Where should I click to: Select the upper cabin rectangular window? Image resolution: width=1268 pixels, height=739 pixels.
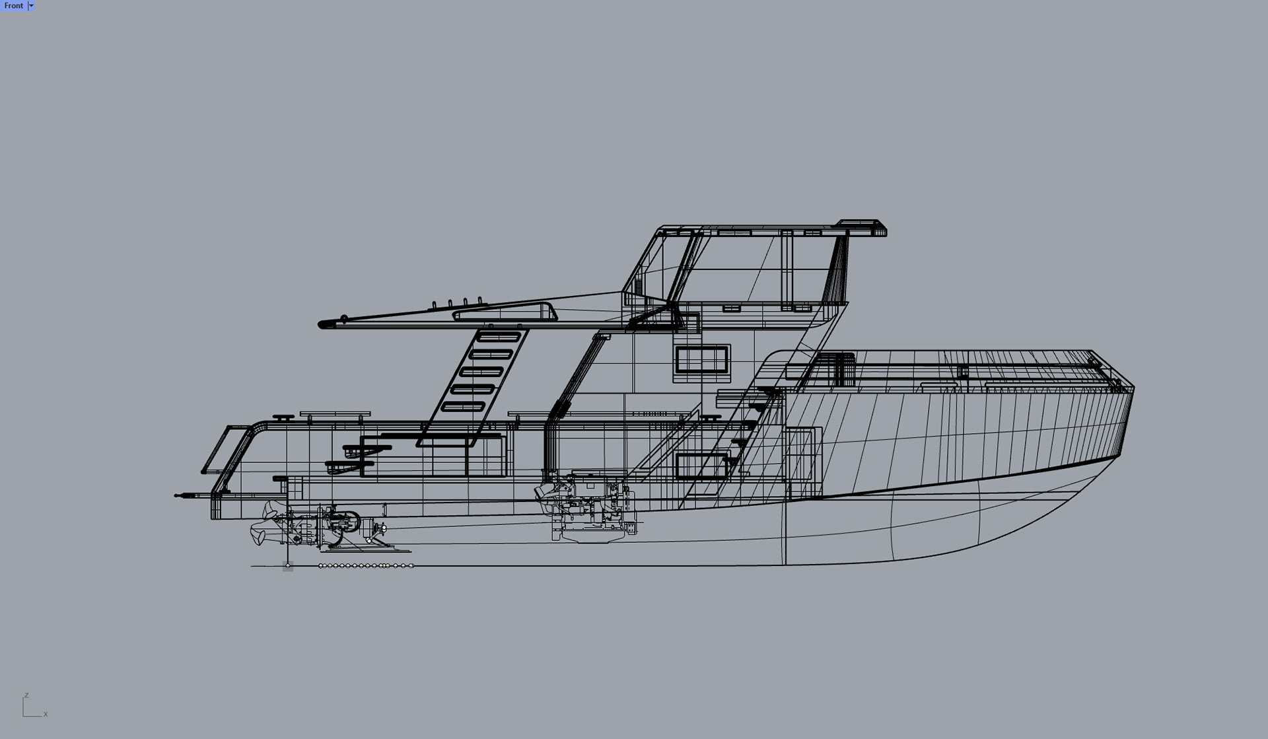tap(701, 360)
